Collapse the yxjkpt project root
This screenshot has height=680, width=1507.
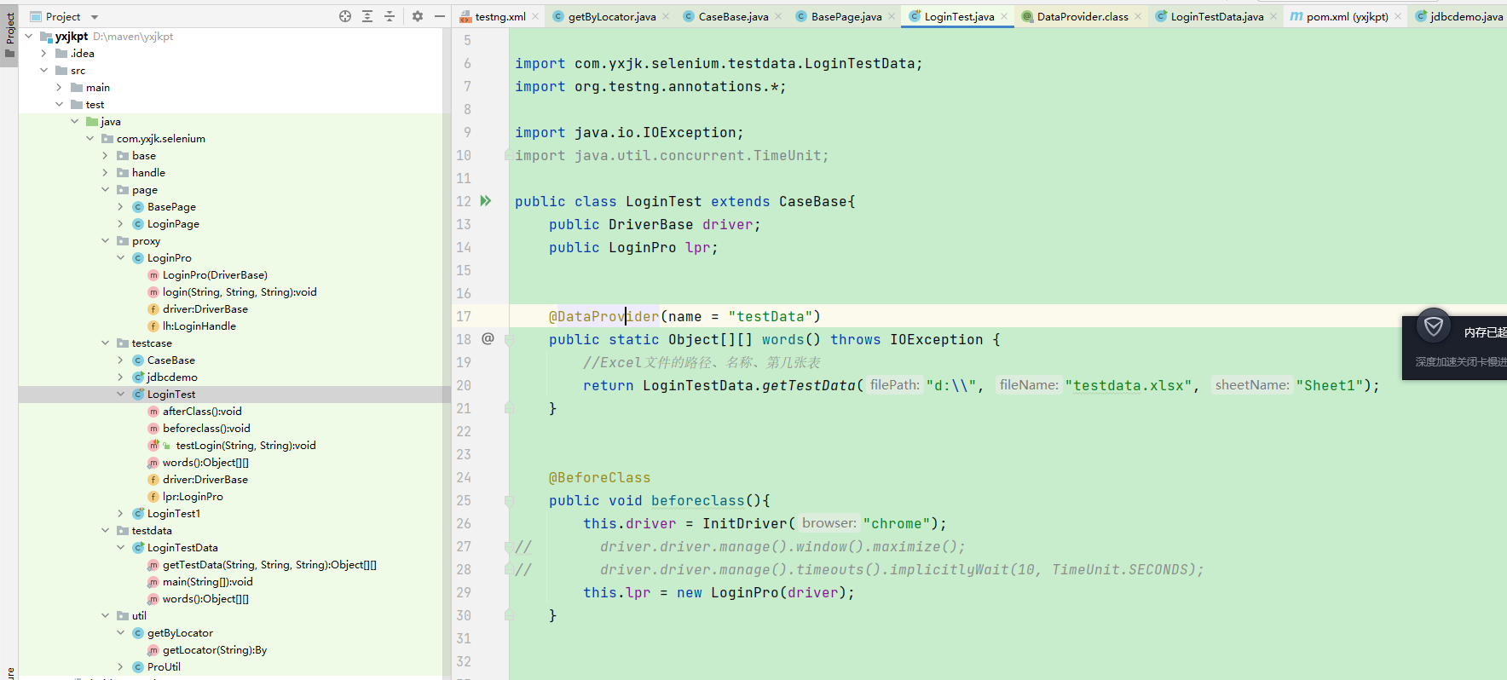(29, 36)
